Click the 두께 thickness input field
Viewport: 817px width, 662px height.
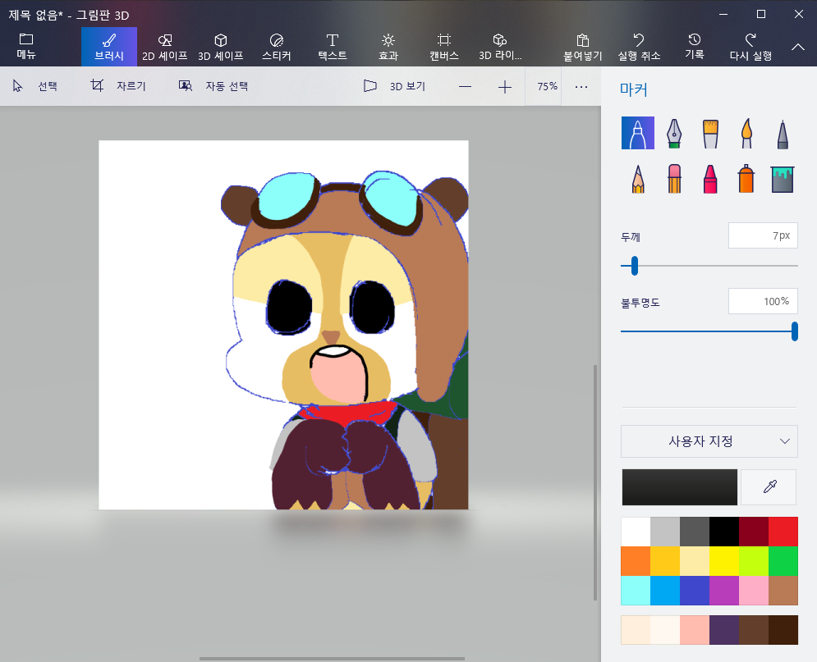coord(762,235)
